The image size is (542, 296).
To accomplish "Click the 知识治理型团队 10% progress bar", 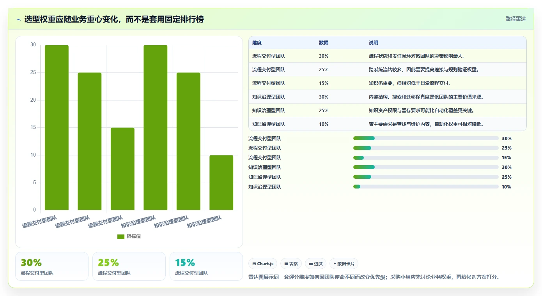I will (x=426, y=187).
